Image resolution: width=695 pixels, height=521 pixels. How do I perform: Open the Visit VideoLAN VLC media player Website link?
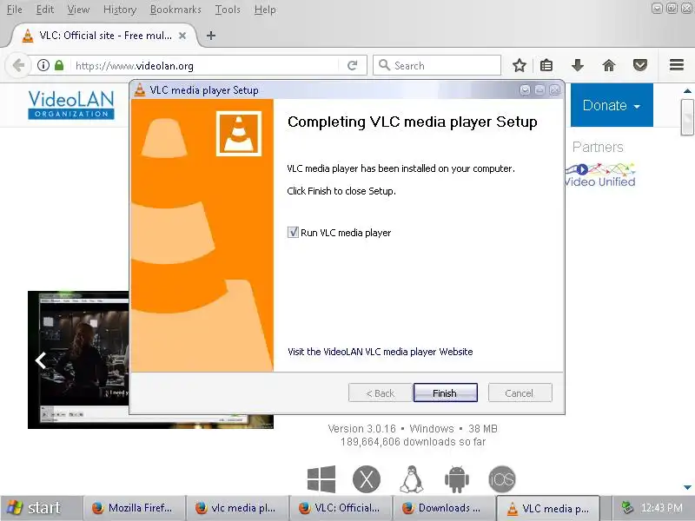[380, 352]
